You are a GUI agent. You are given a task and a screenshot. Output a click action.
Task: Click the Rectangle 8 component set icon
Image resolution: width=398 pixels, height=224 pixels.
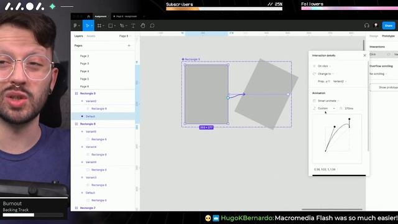point(76,124)
